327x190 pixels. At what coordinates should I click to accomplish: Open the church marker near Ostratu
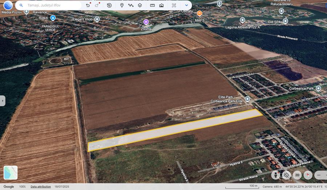click(219, 4)
